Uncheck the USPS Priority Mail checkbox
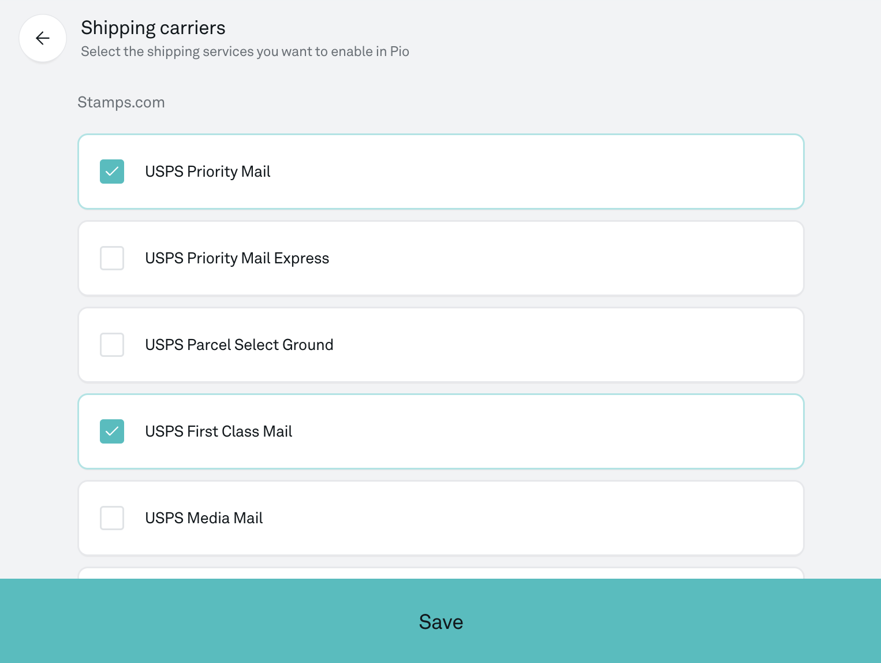The width and height of the screenshot is (881, 663). (112, 172)
